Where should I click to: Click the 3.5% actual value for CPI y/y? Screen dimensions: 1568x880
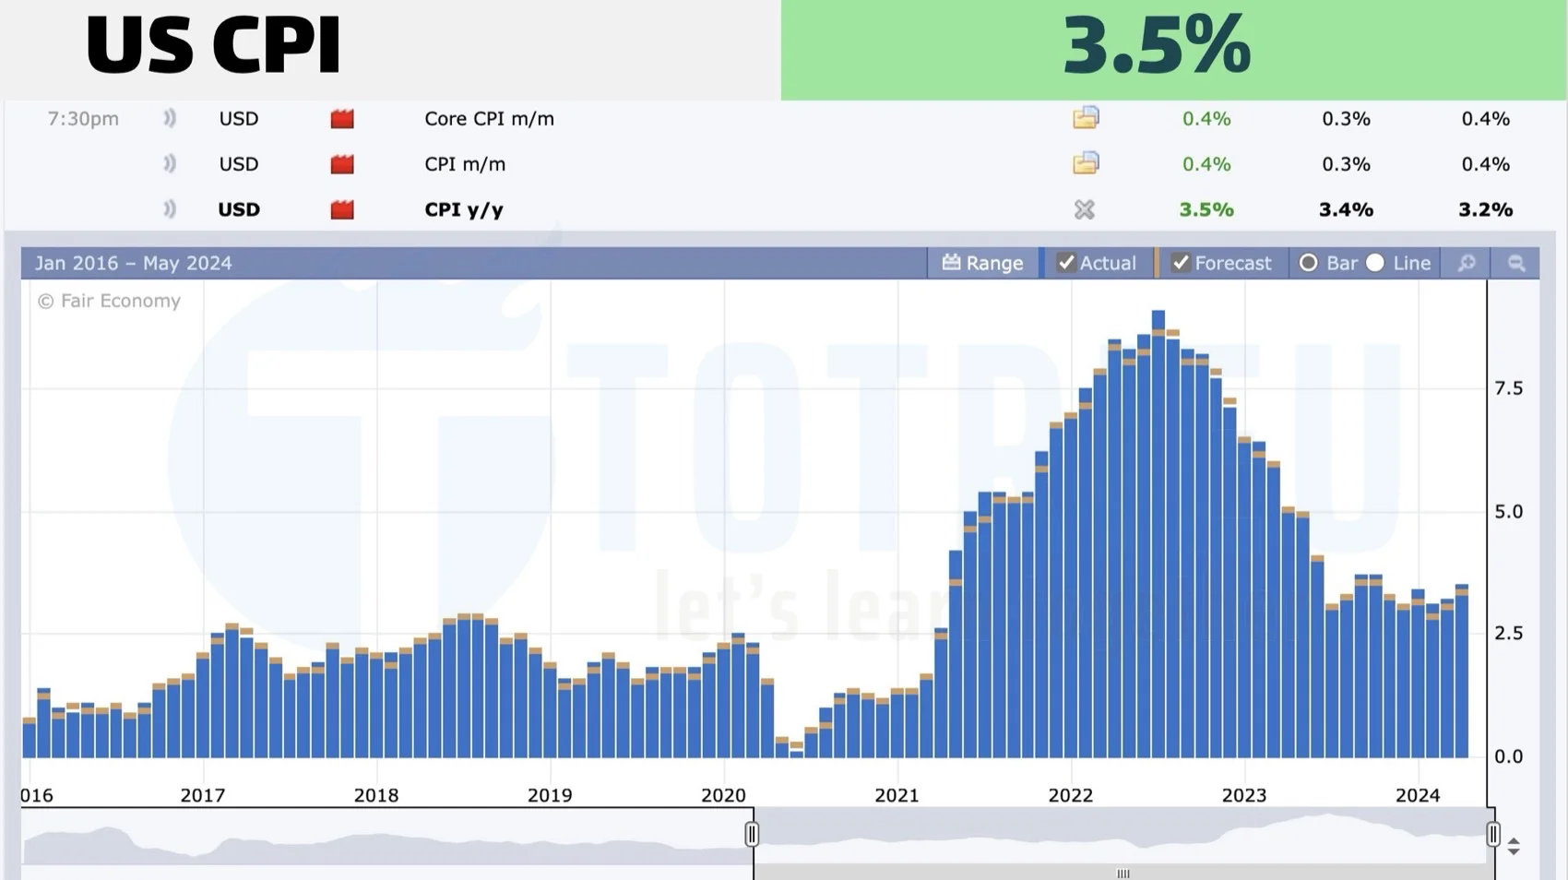click(1206, 209)
